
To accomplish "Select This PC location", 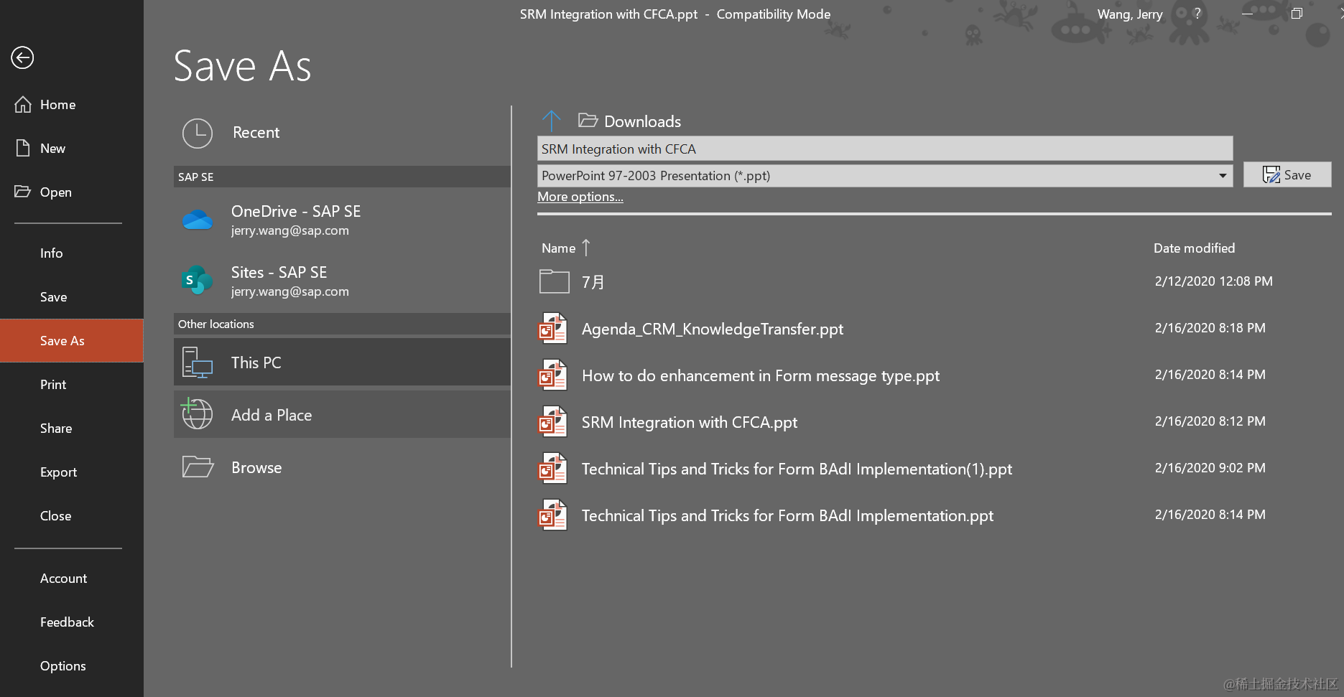I will click(342, 362).
